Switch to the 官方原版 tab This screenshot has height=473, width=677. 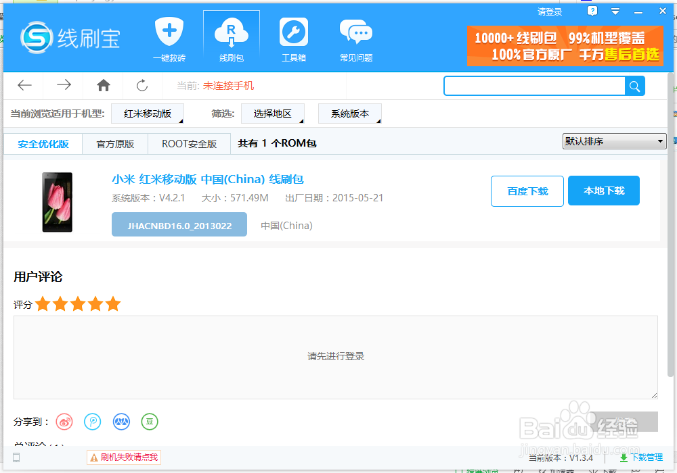114,143
